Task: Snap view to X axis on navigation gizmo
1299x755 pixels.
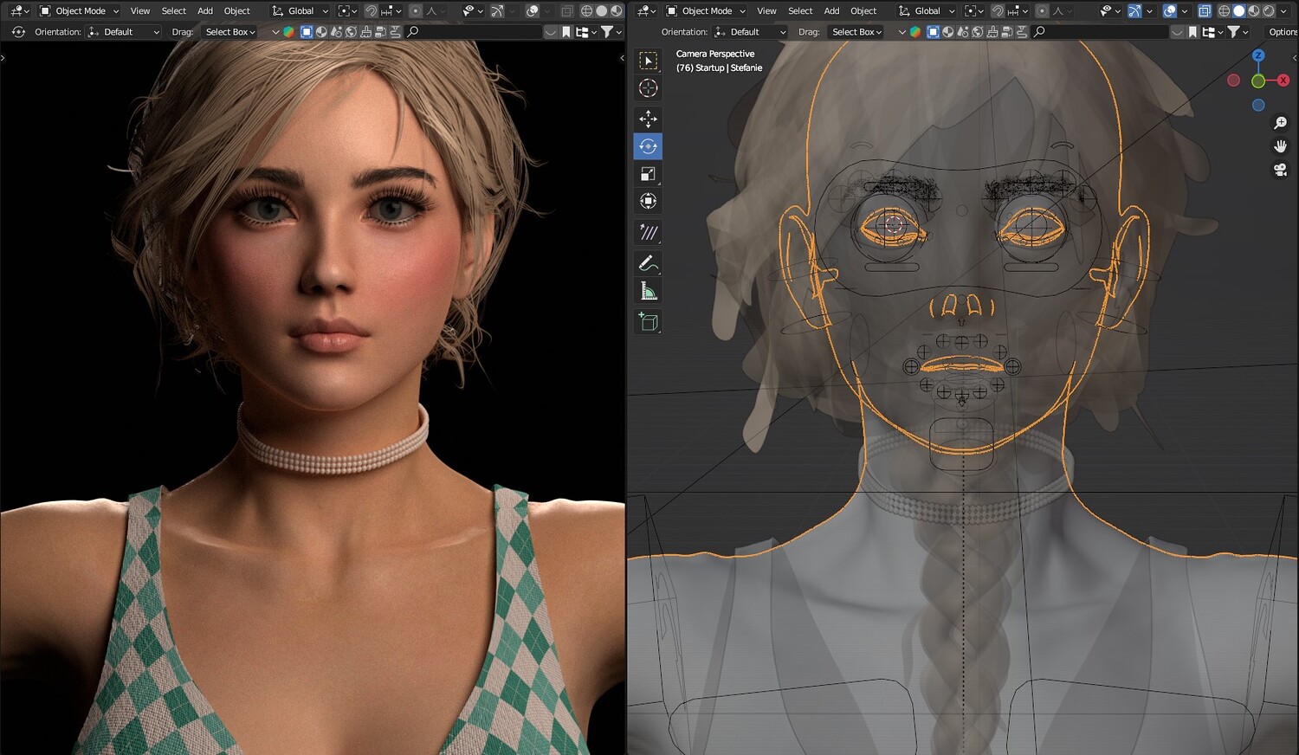Action: 1283,81
